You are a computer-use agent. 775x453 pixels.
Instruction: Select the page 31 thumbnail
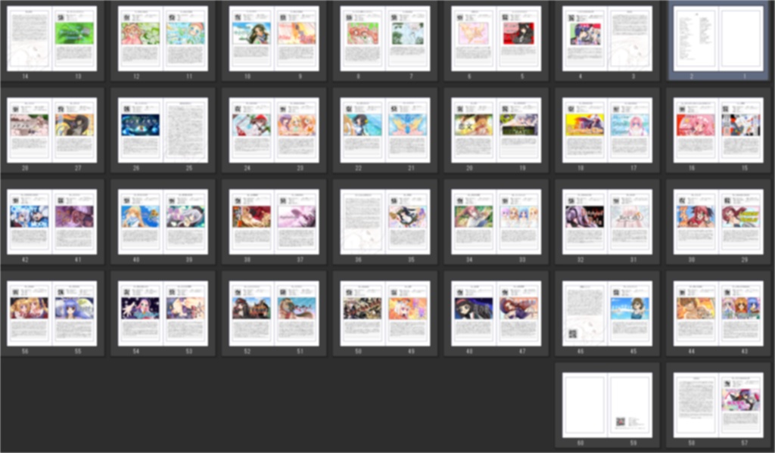(x=630, y=222)
